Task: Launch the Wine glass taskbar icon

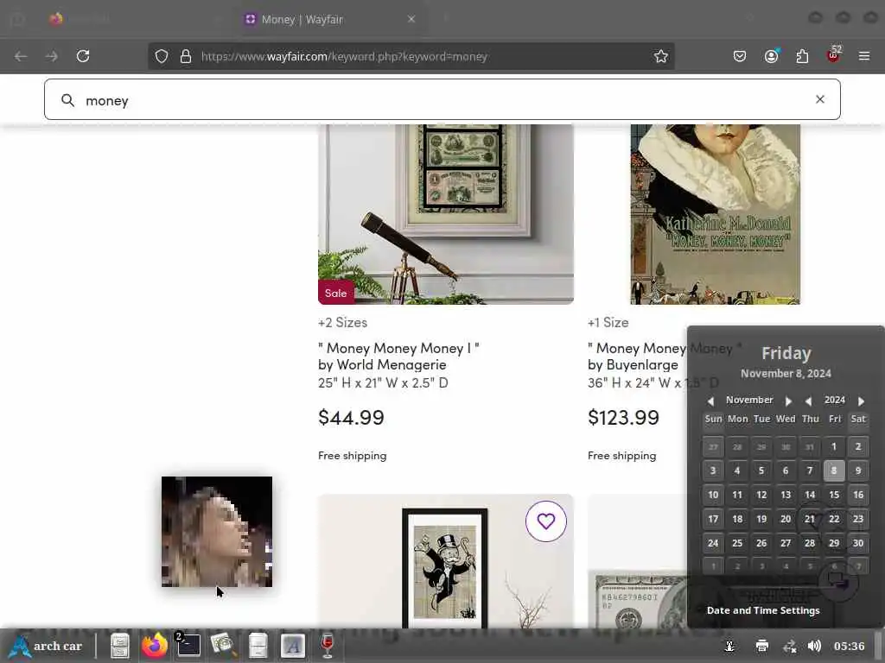Action: tap(328, 646)
